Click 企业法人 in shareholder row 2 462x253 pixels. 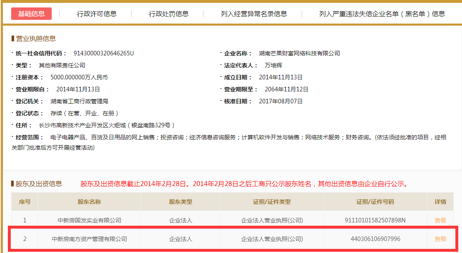(x=181, y=239)
